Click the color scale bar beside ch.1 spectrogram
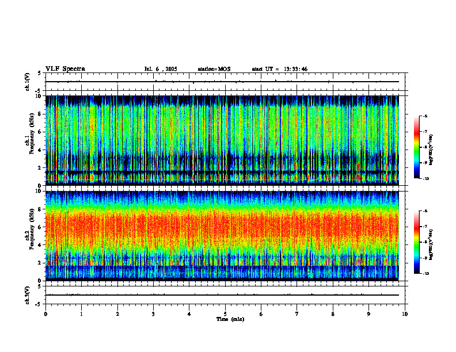 tap(416, 147)
